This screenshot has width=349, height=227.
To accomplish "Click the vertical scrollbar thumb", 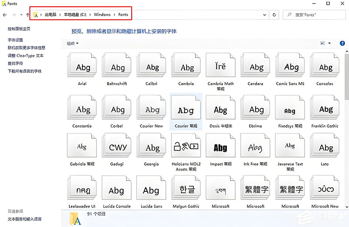I will pyautogui.click(x=347, y=77).
